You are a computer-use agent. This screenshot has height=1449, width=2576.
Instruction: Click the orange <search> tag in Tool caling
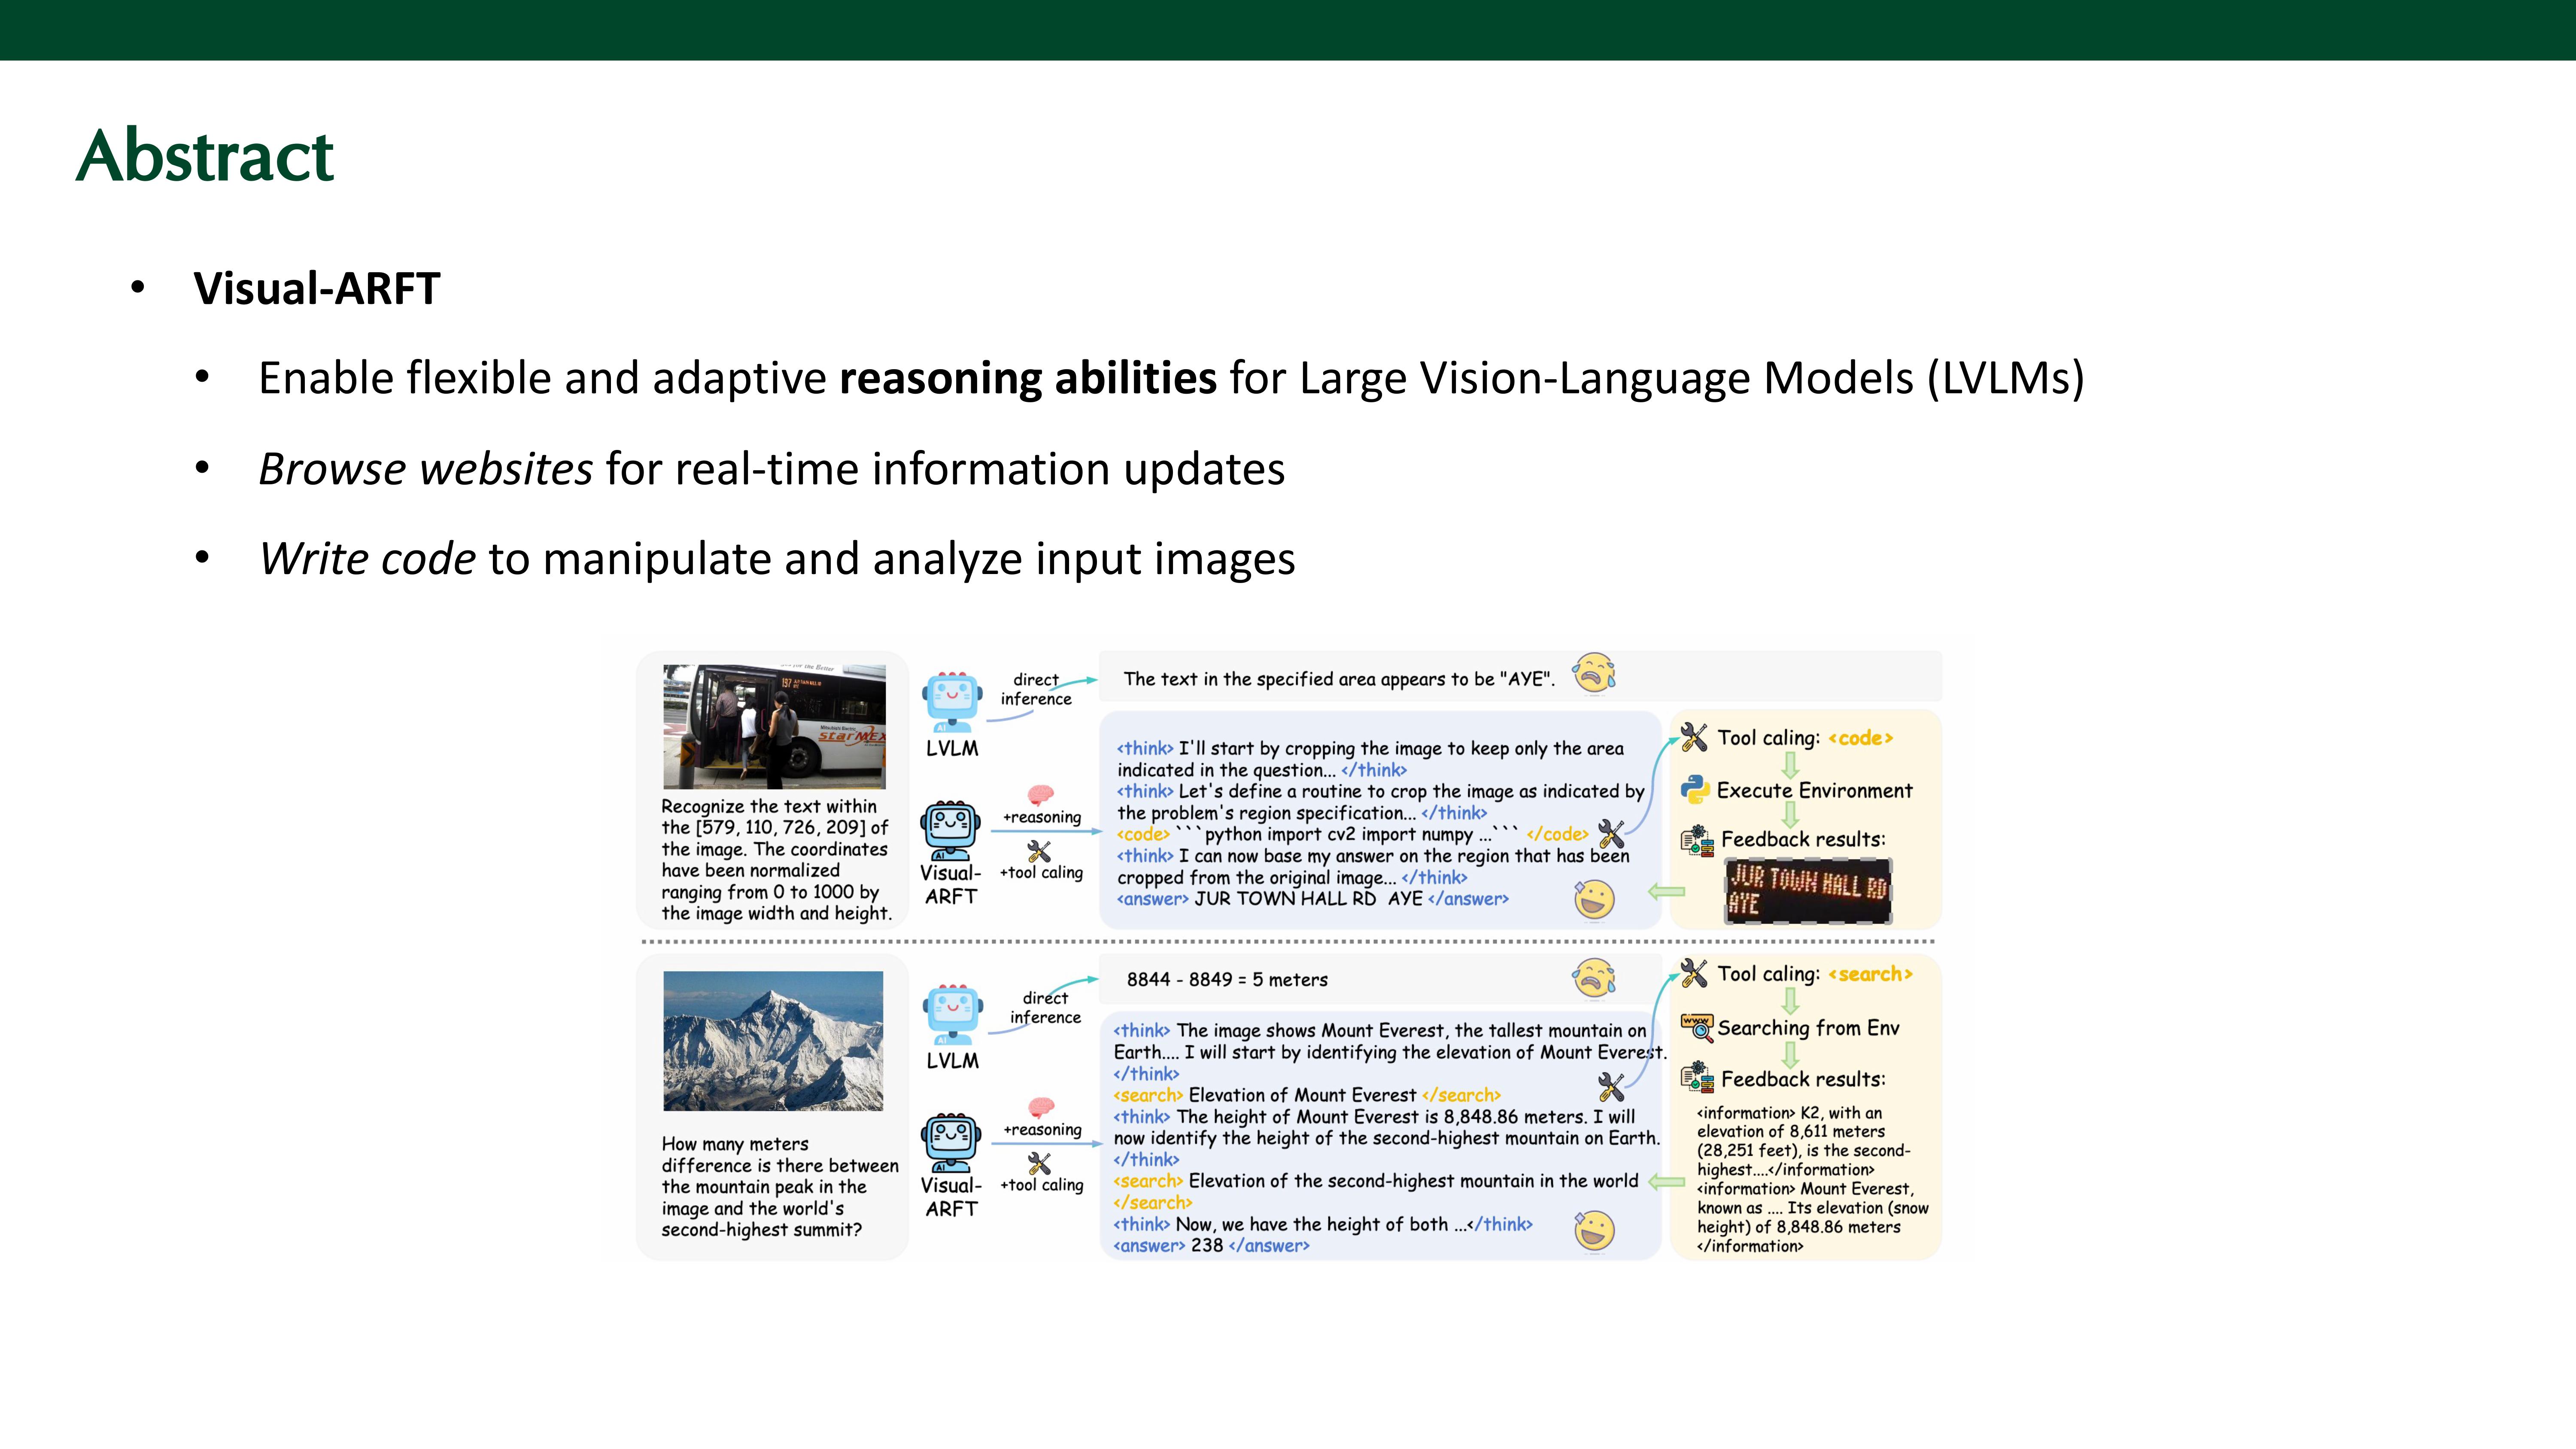[1870, 974]
